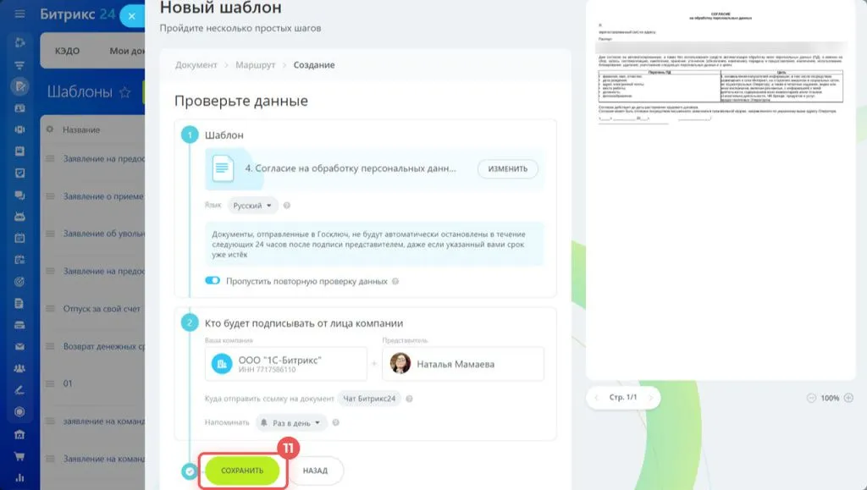Image resolution: width=867 pixels, height=490 pixels.
Task: Click the Изменить button for the template
Action: pos(508,168)
